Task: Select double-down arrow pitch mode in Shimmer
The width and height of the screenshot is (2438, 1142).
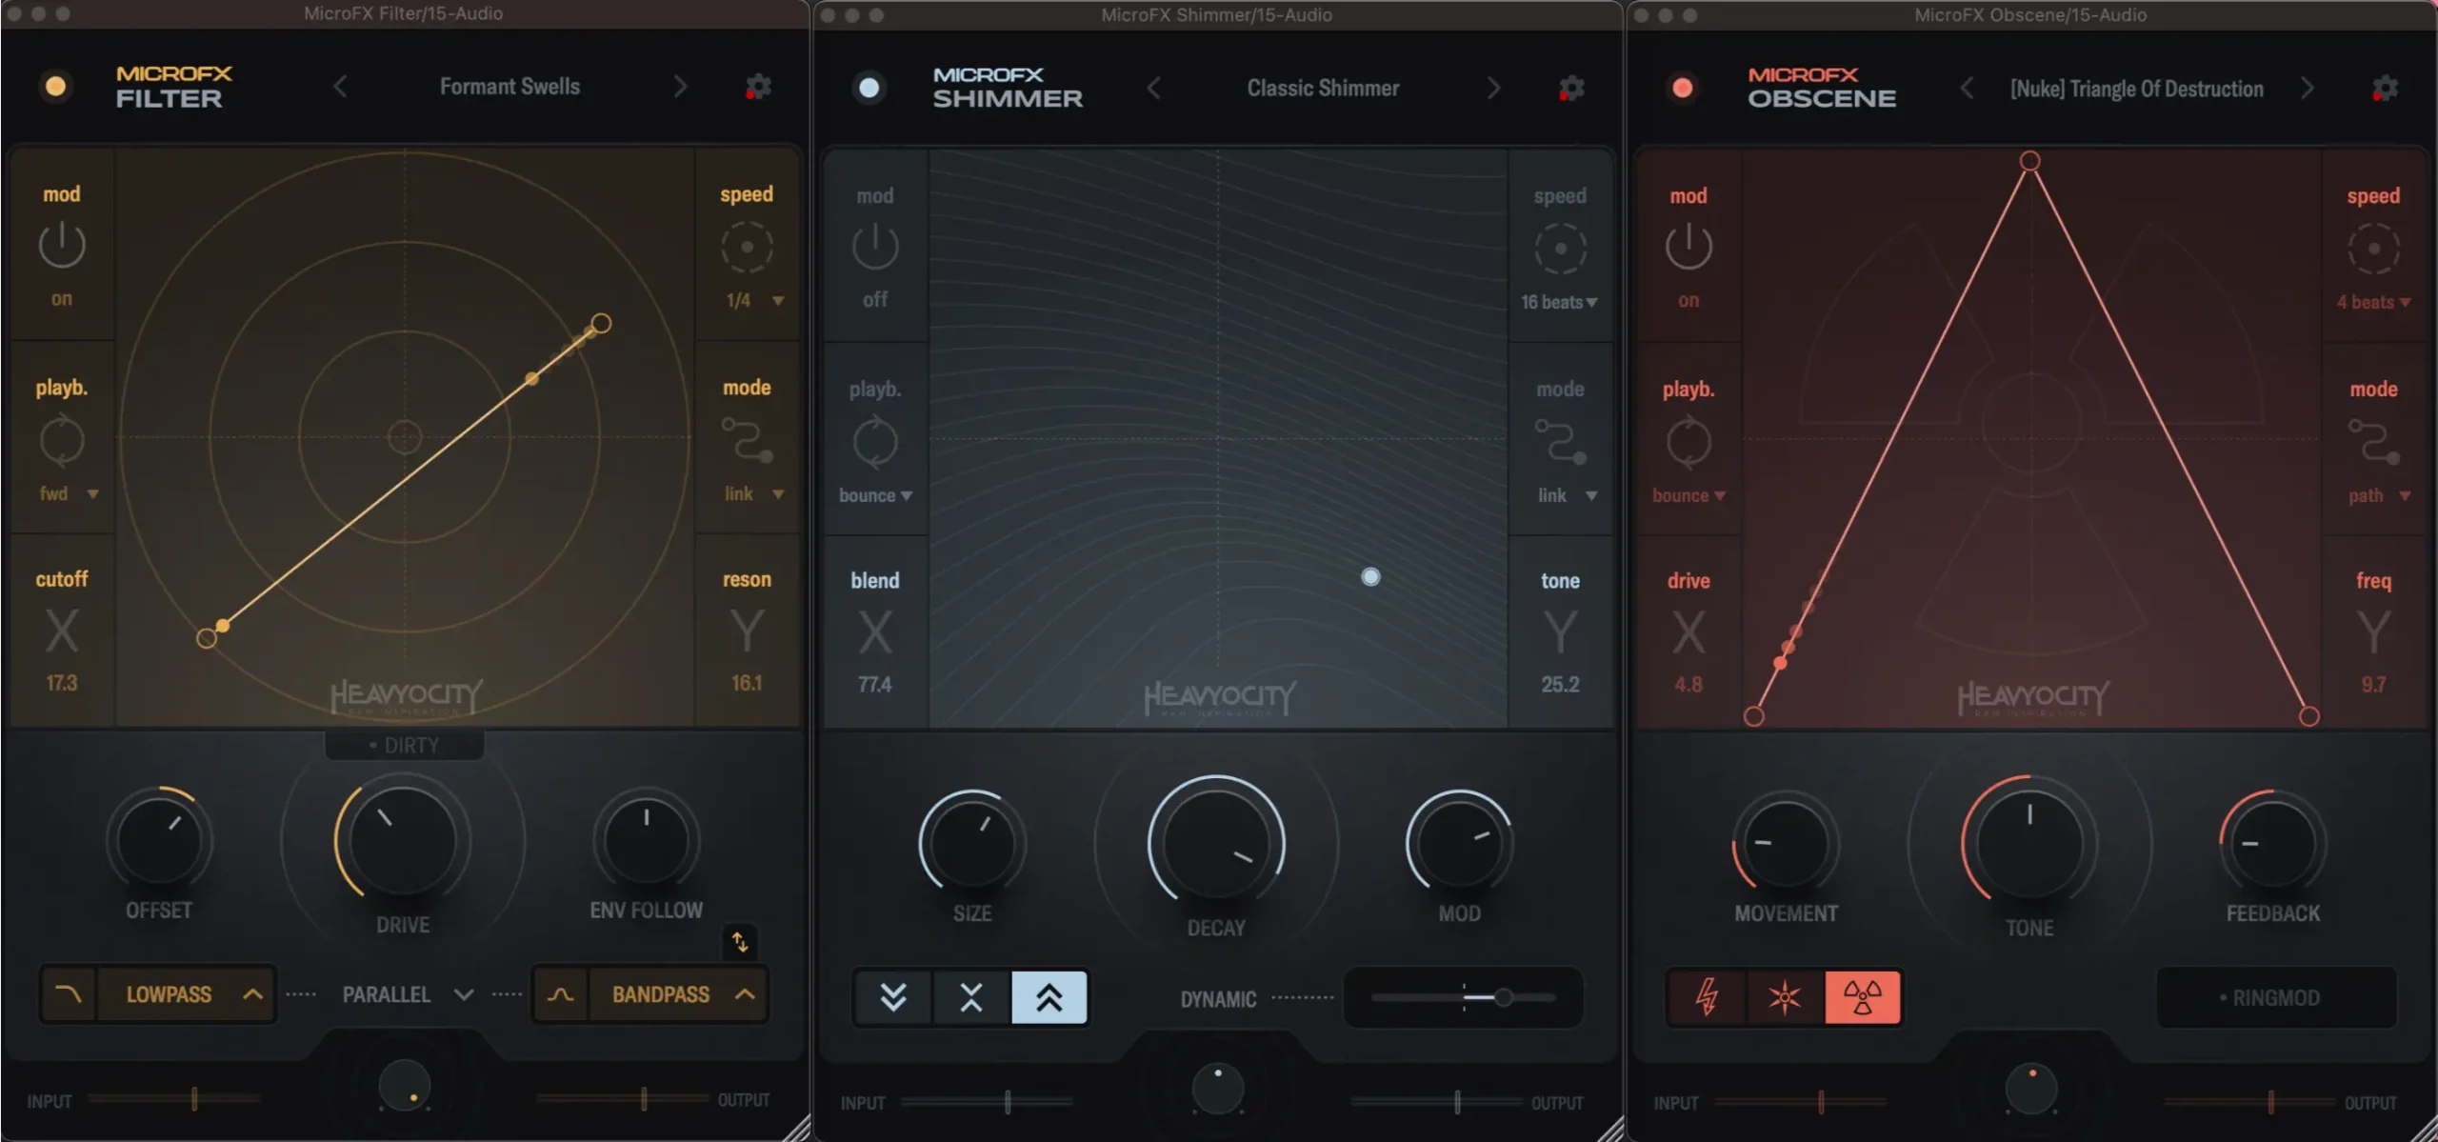Action: coord(893,997)
